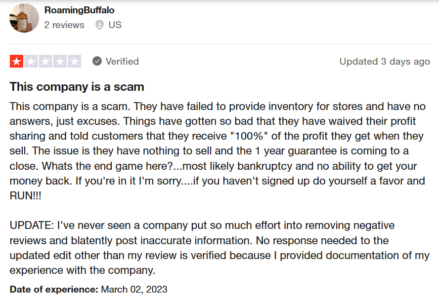This screenshot has height=300, width=439.
Task: Click the March 02, 2023 date
Action: click(134, 289)
